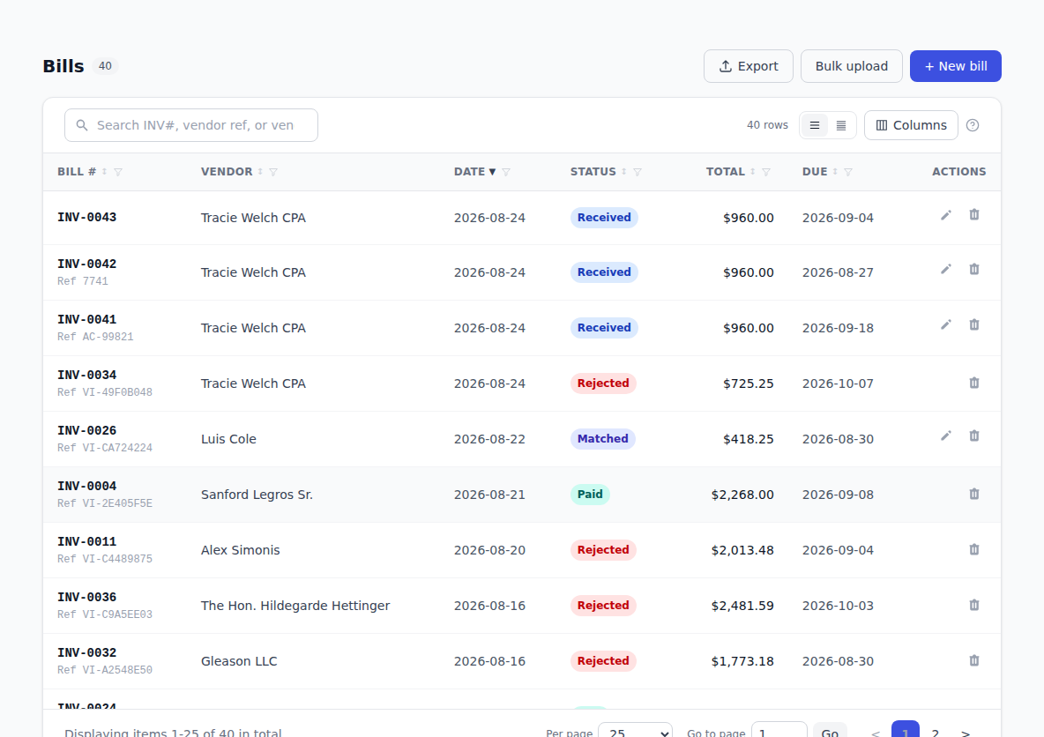Open the table help icon

pos(972,125)
